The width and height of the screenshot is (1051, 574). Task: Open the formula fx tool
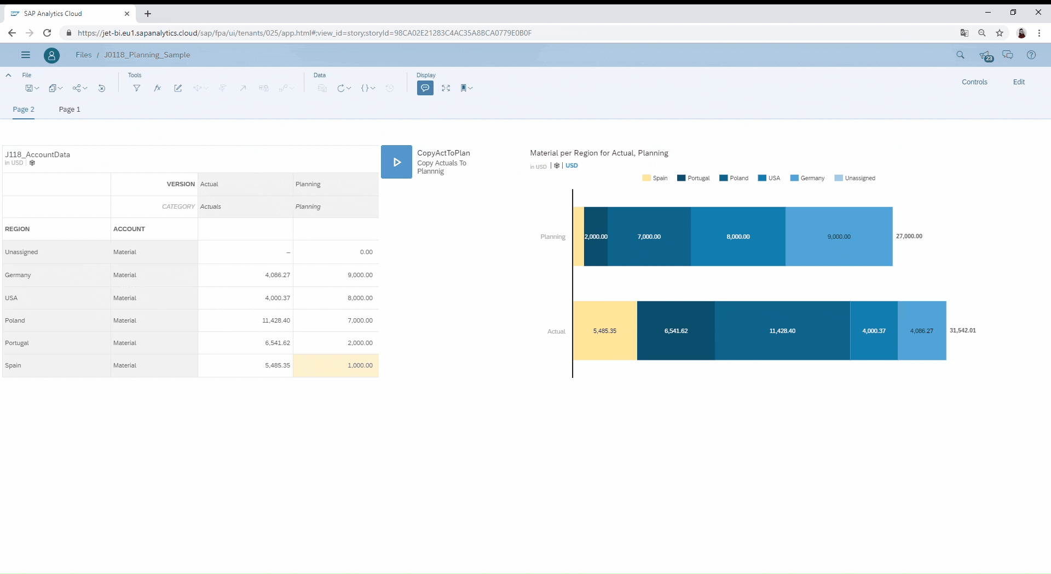point(158,88)
